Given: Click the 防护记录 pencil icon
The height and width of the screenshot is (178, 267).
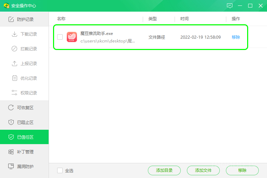Looking at the screenshot, I should click(11, 20).
